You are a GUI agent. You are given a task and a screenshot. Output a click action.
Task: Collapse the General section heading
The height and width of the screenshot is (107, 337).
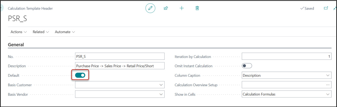16,45
